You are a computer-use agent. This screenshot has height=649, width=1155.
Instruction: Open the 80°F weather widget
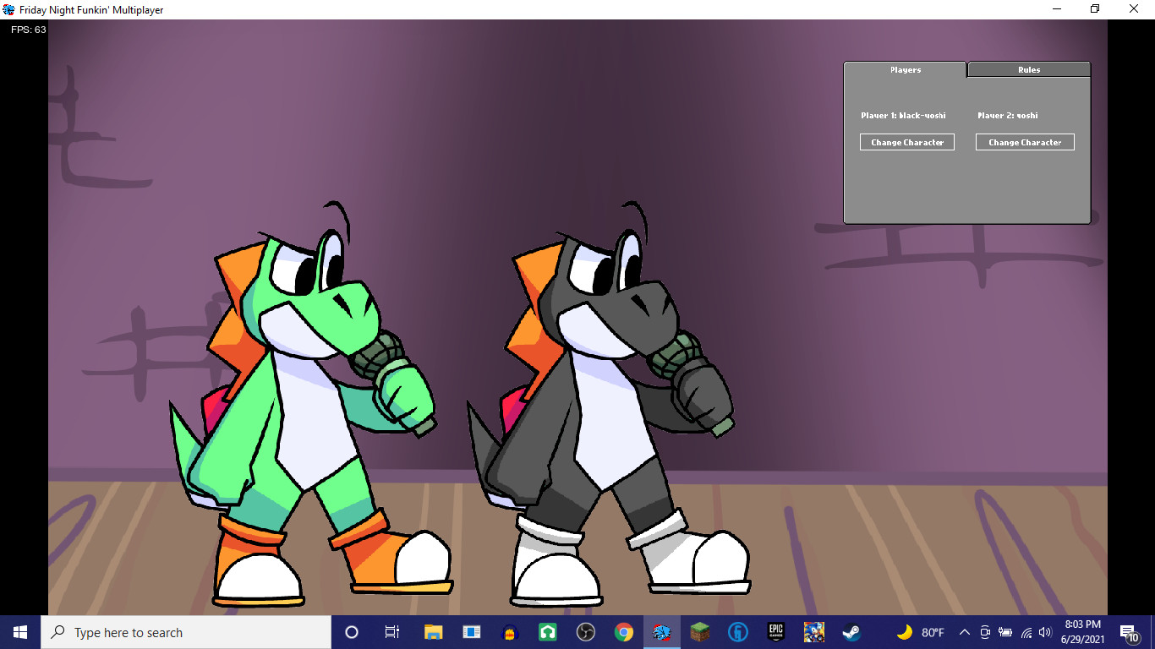click(x=921, y=632)
